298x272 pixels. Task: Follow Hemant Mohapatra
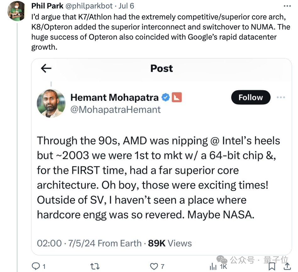[x=251, y=98]
